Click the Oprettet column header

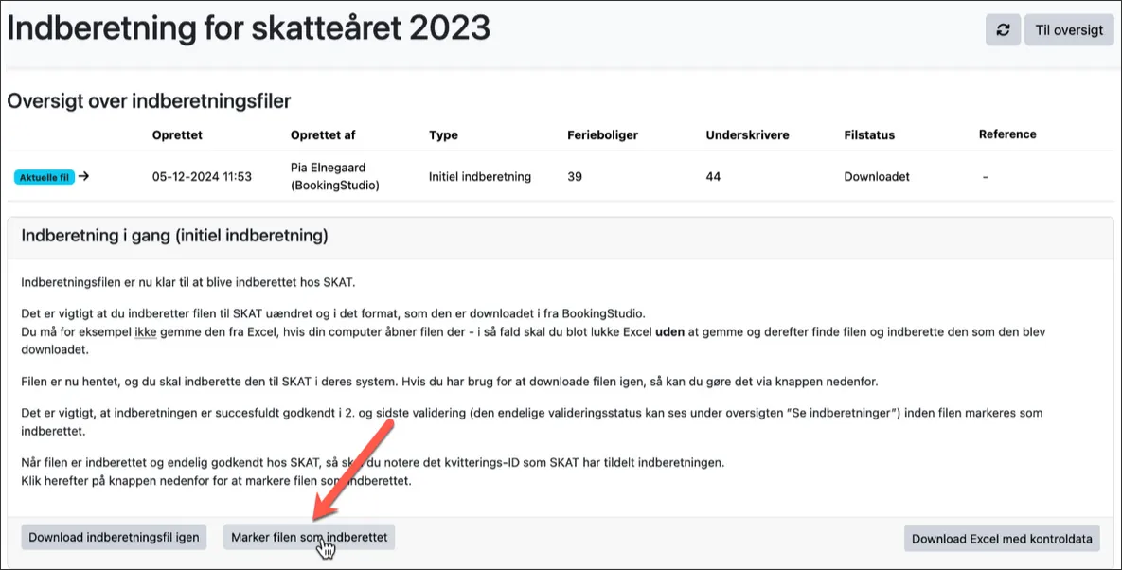tap(178, 134)
